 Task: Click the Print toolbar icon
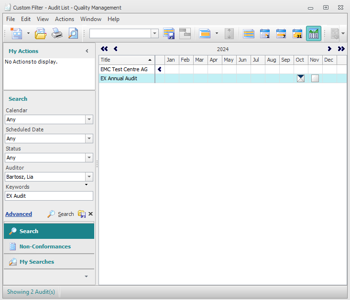click(57, 33)
